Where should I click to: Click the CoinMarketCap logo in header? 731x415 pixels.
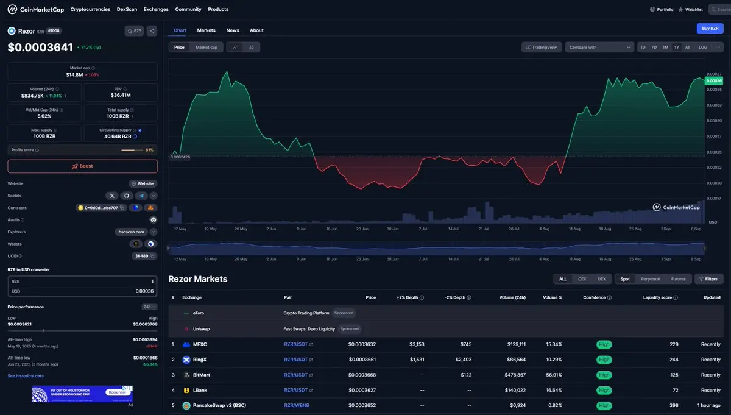point(35,9)
